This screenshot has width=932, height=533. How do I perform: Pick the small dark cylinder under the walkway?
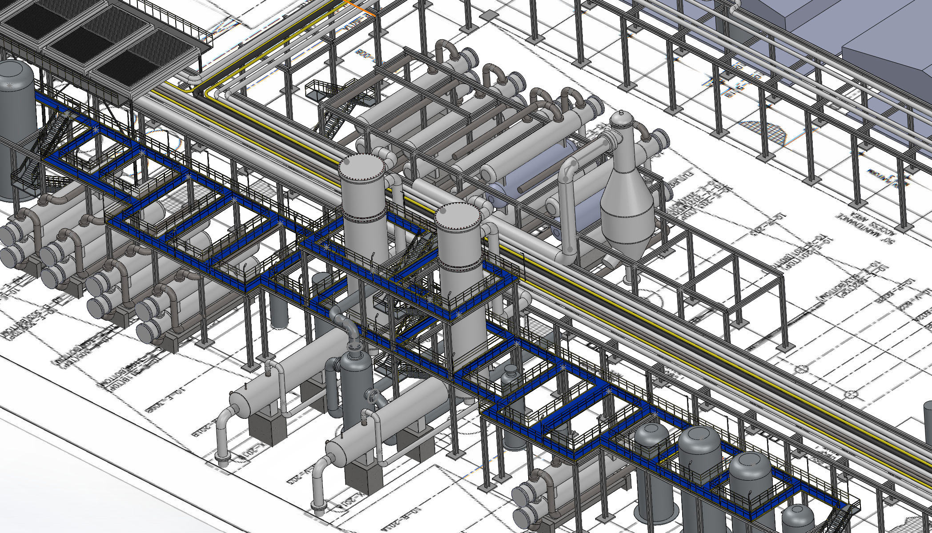[x=279, y=311]
